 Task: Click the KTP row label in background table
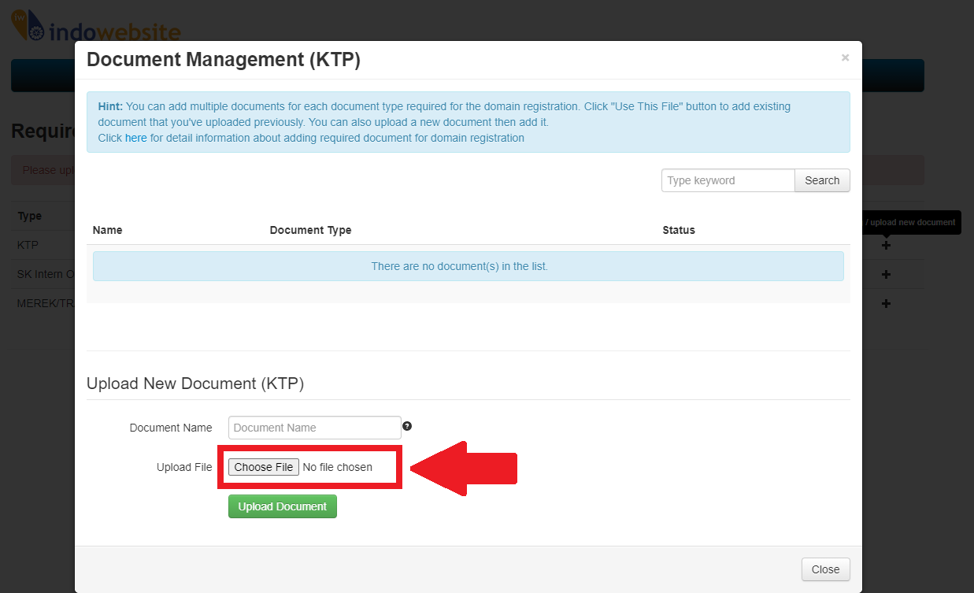[x=28, y=245]
